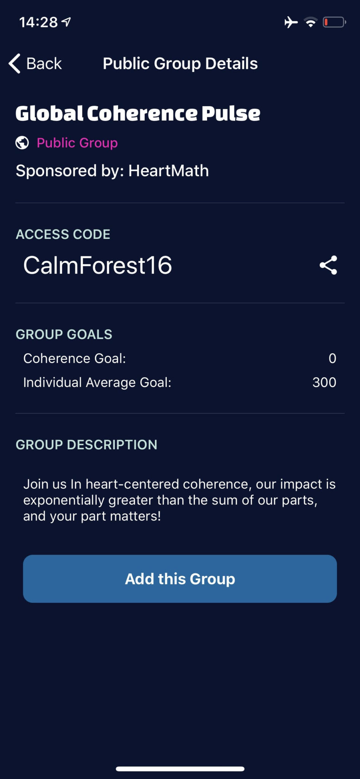Tap the back chevron icon
Image resolution: width=360 pixels, height=779 pixels.
13,63
